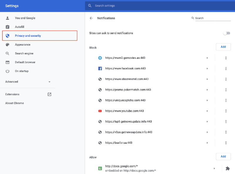
Task: Open more actions for www.obozrevatel.com
Action: coord(226,79)
